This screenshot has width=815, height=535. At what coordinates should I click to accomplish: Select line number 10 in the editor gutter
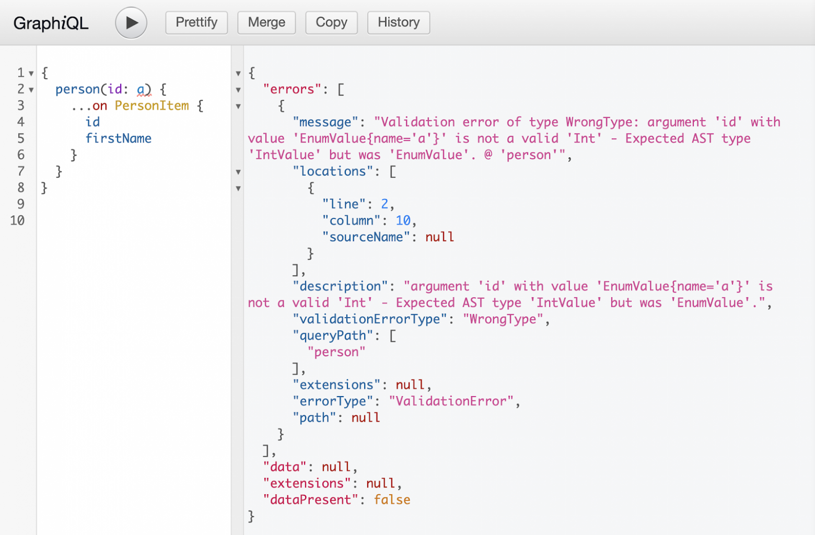pyautogui.click(x=17, y=220)
